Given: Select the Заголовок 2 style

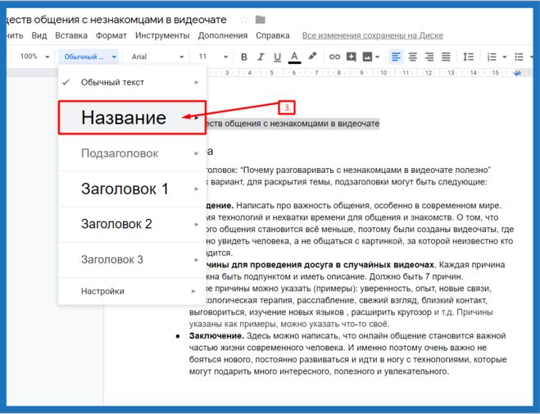Looking at the screenshot, I should [132, 225].
